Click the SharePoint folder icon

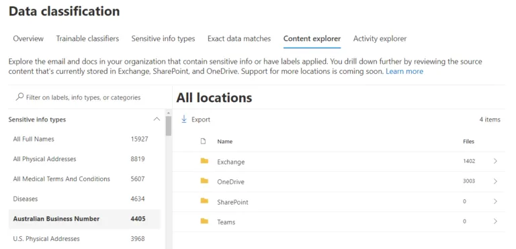204,201
